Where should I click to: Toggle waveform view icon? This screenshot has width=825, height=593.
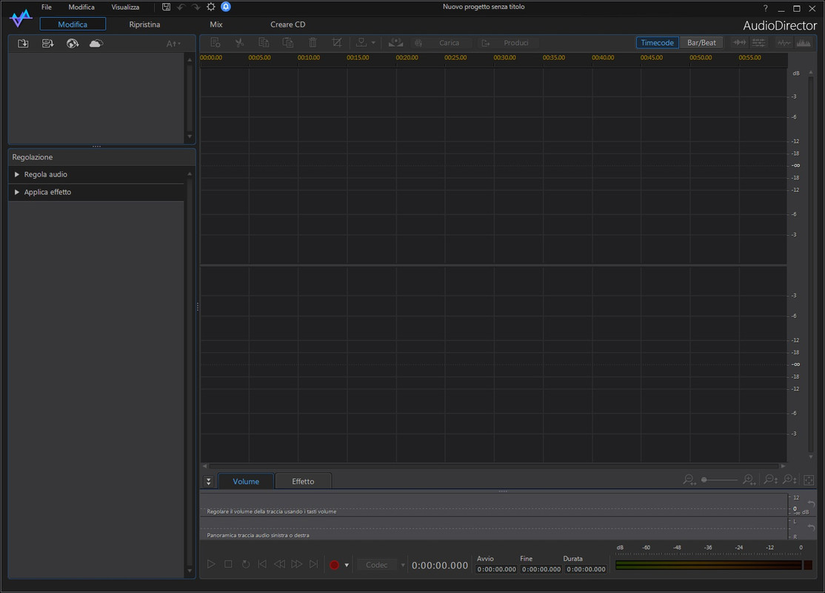pos(784,43)
